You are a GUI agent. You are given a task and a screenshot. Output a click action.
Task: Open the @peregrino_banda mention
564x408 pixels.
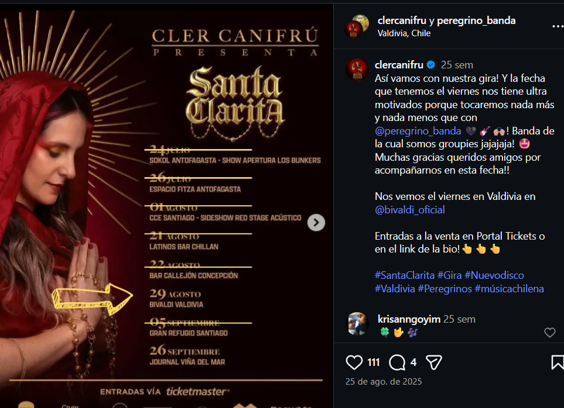click(x=418, y=130)
